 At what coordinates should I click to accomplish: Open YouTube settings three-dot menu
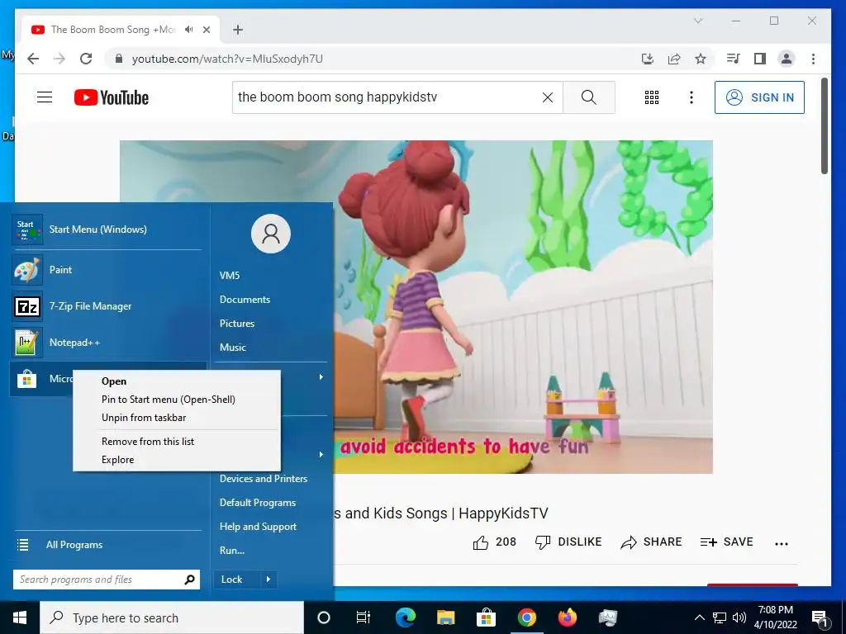(692, 97)
